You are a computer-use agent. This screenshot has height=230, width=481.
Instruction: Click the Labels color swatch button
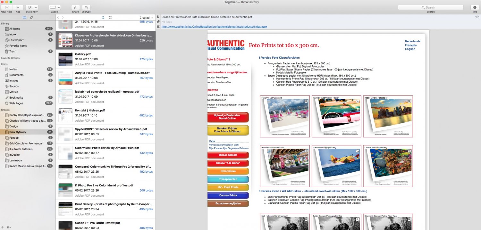tap(53, 7)
